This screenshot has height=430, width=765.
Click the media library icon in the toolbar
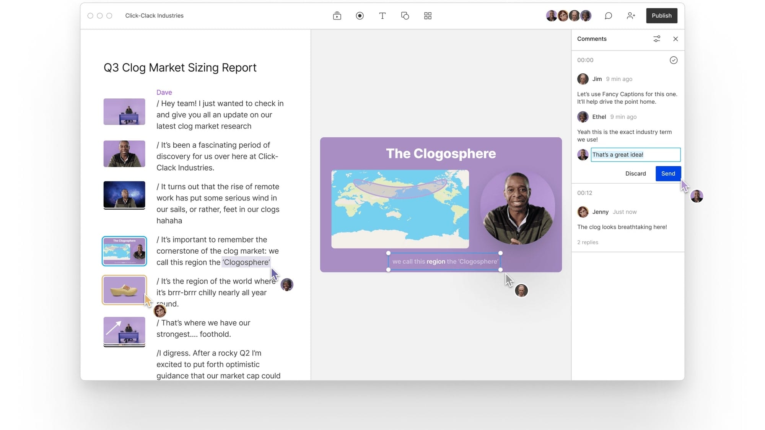(337, 16)
